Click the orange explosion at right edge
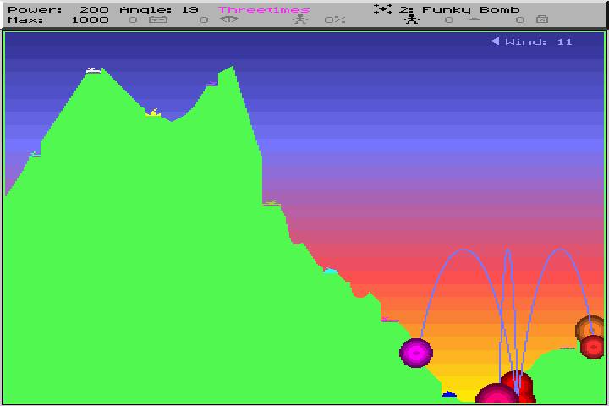This screenshot has width=609, height=406. point(590,329)
